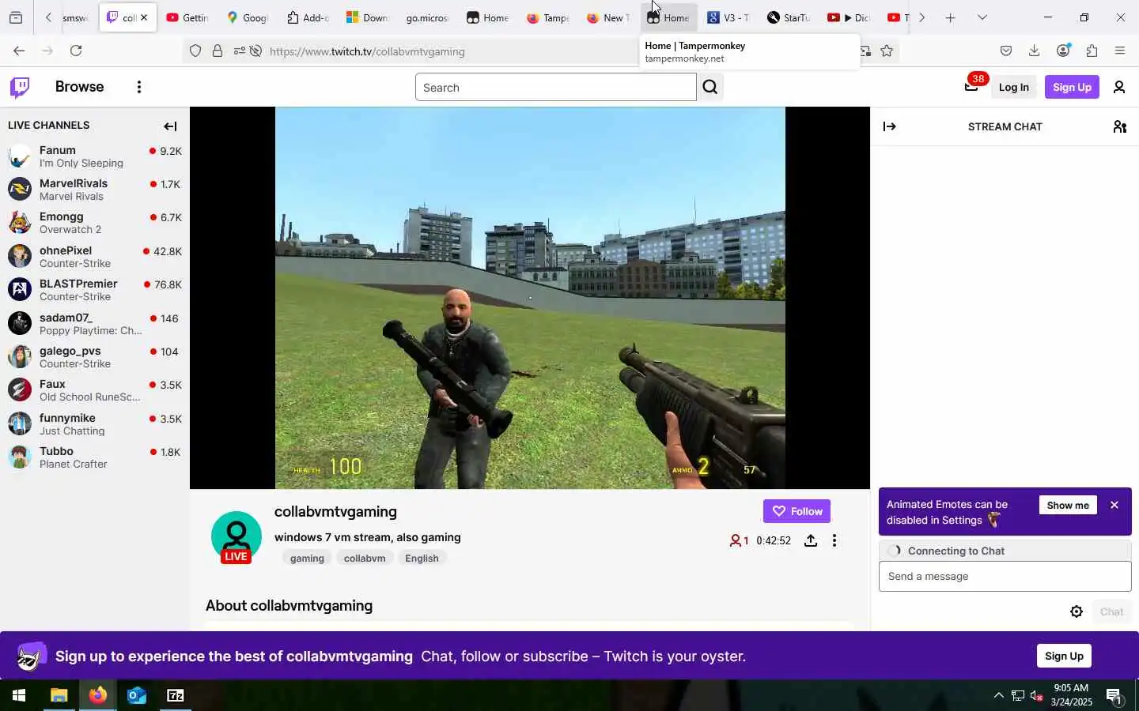
Task: Open the notifications inbox with 38 badge
Action: click(x=972, y=86)
